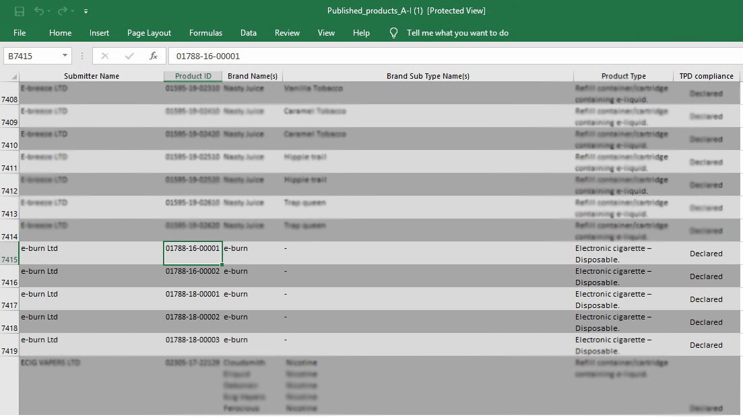Select the Submitter Name column header
Image resolution: width=743 pixels, height=417 pixels.
click(x=92, y=76)
